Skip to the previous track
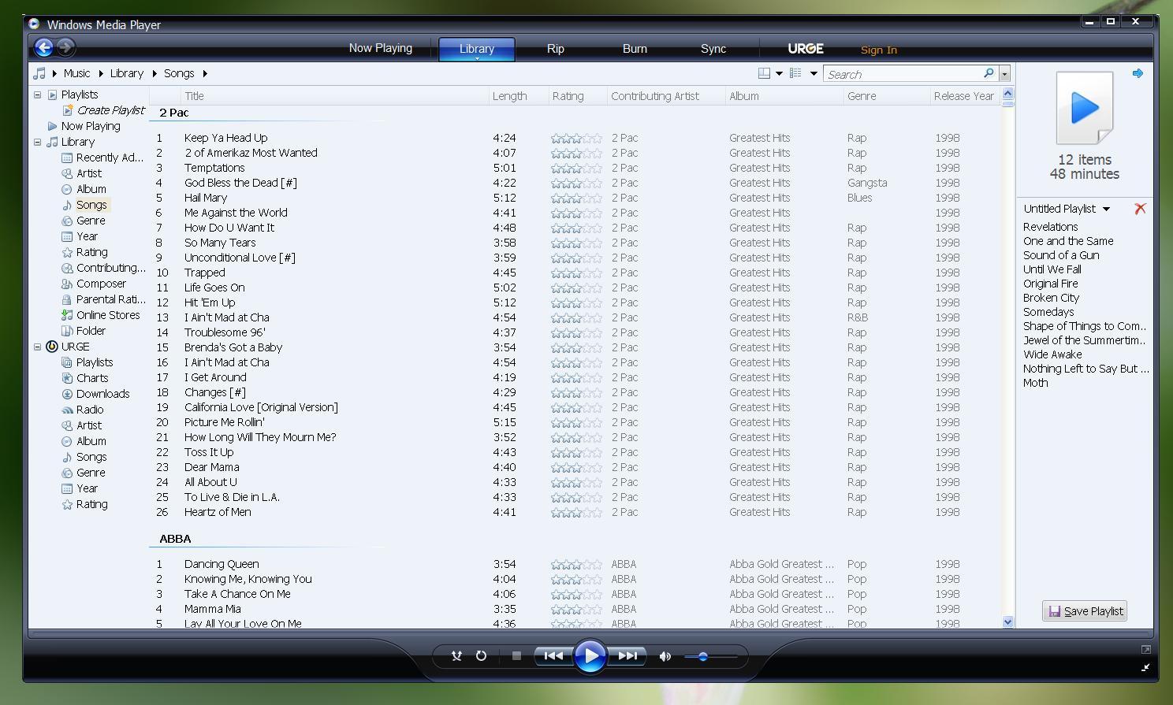1173x705 pixels. coord(553,655)
